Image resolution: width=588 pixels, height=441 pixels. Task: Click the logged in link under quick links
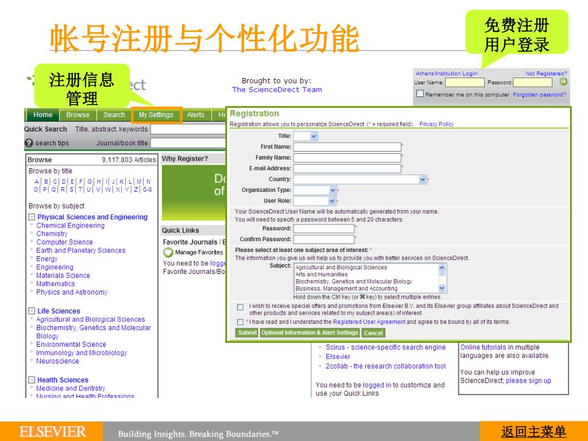377,385
